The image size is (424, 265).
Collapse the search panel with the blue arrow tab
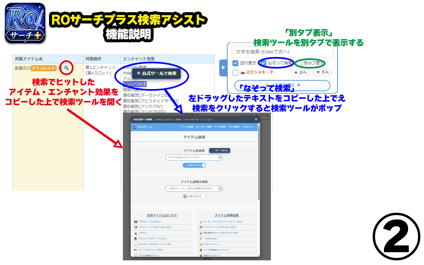pos(223,67)
